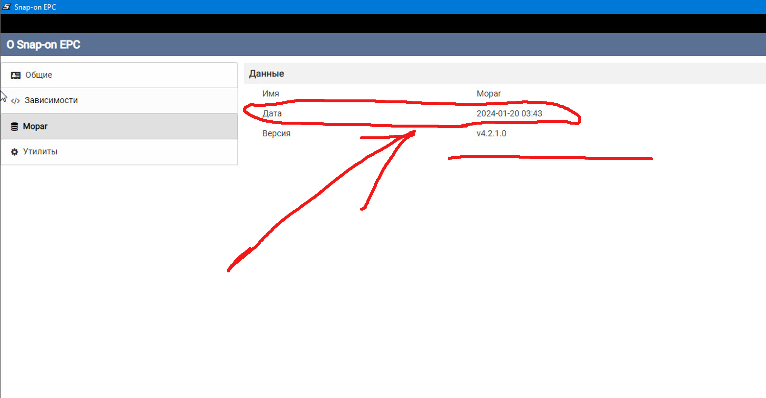Screen dimensions: 766x398
Task: Open the Общие section
Action: 39,75
